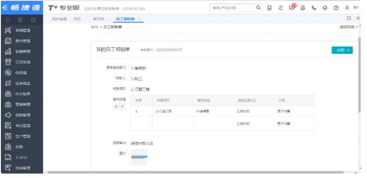Image resolution: width=367 pixels, height=178 pixels.
Task: Click the search magnifier icon
Action: tap(258, 8)
